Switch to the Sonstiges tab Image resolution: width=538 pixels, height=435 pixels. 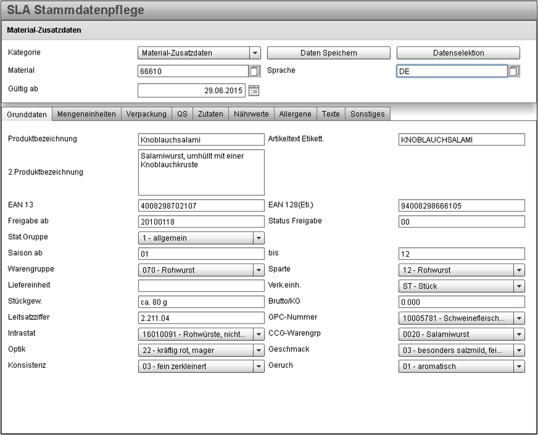(x=368, y=114)
